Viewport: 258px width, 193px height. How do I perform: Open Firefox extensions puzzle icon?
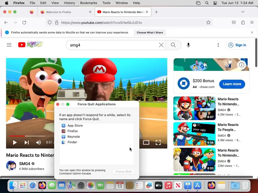(x=243, y=22)
